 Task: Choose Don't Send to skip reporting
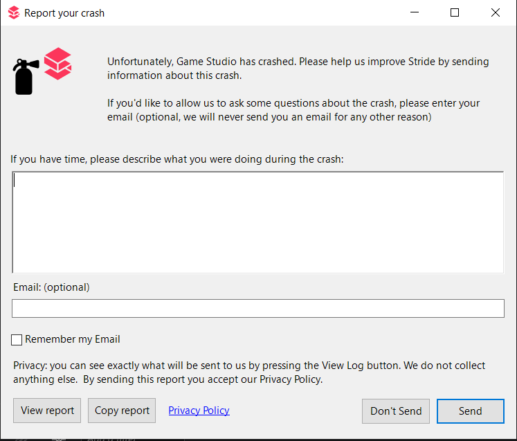point(396,411)
